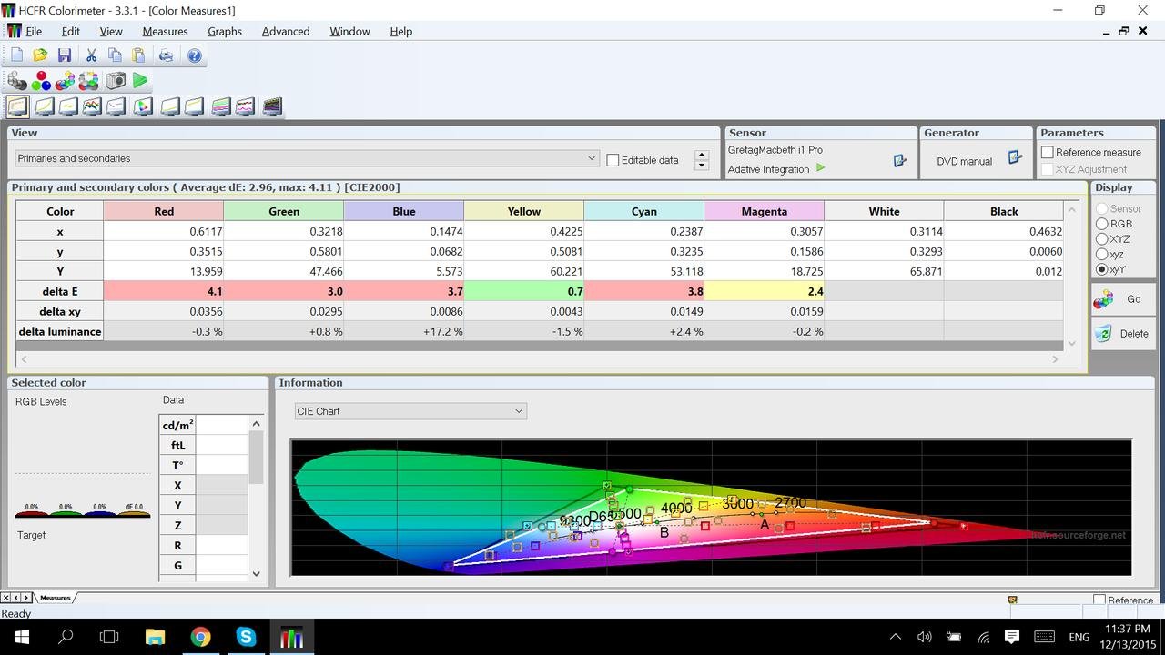
Task: Expand the Primaries and secondaries view dropdown
Action: click(x=592, y=158)
